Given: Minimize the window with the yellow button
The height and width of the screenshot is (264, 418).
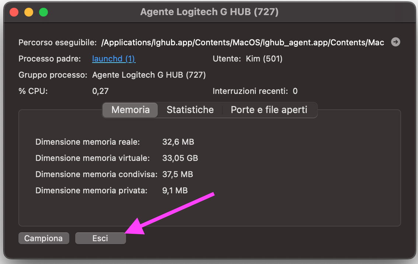Looking at the screenshot, I should [x=29, y=12].
